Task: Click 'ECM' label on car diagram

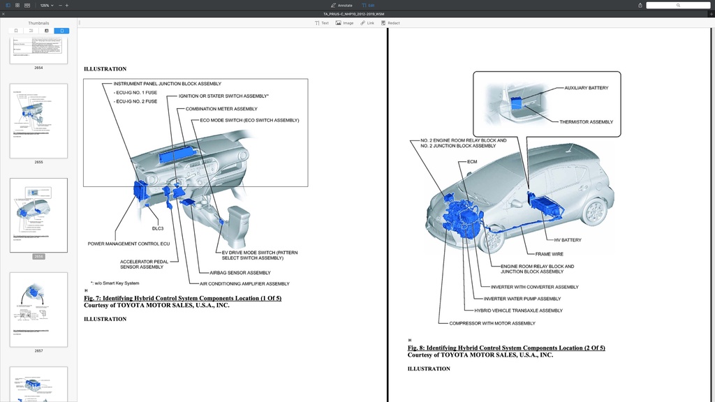Action: [472, 162]
